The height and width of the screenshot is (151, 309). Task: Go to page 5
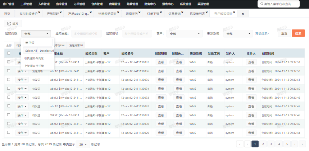pos(287,144)
